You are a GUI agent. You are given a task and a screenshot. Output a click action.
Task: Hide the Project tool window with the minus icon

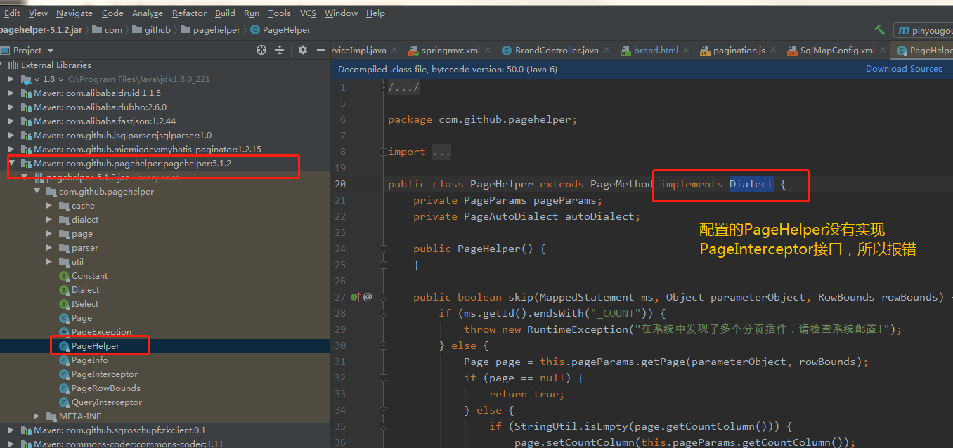pos(320,50)
